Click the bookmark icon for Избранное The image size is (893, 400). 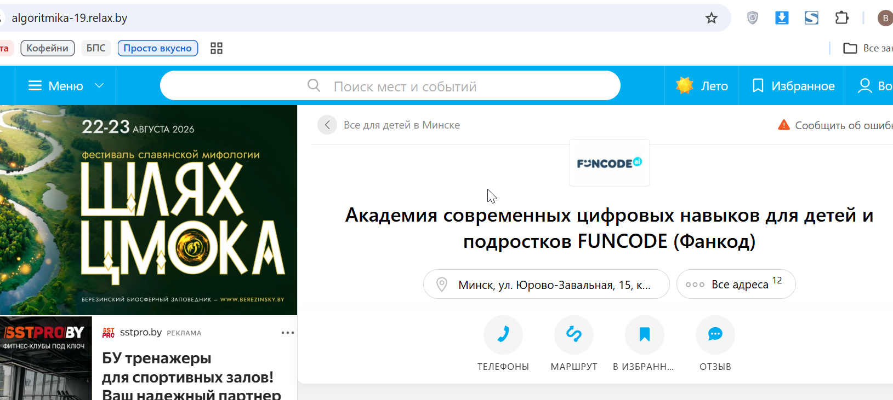758,86
